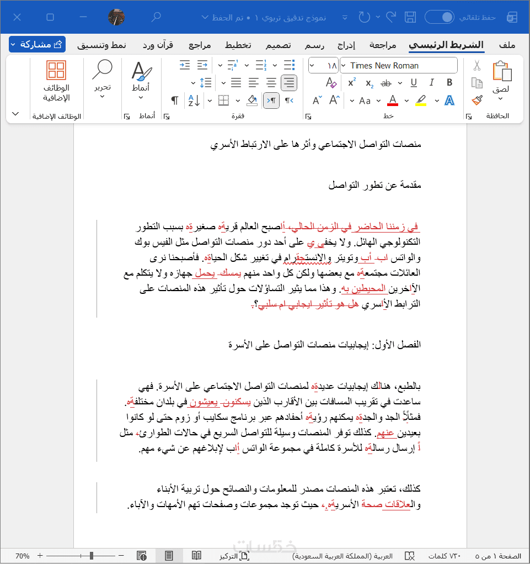Click the Paste clipboard icon

(502, 71)
